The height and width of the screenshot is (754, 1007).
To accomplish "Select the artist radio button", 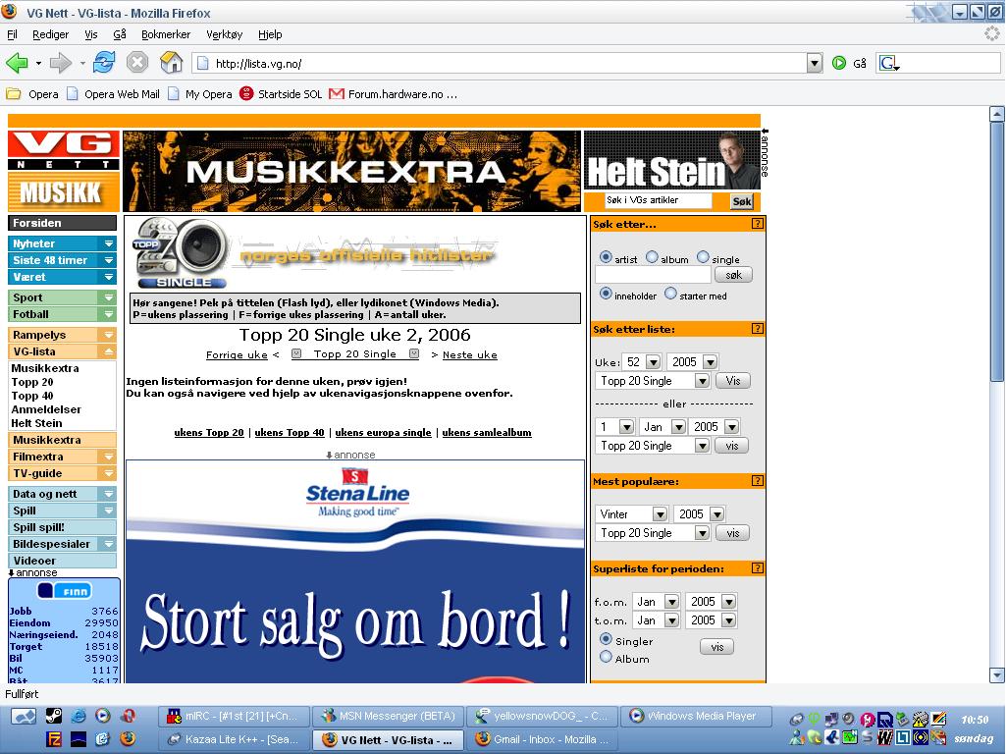I will click(x=605, y=257).
